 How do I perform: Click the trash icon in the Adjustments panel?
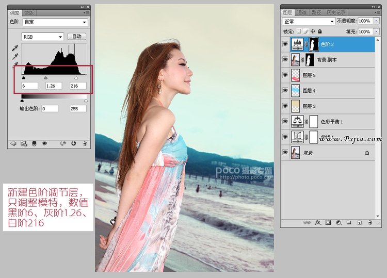click(84, 143)
